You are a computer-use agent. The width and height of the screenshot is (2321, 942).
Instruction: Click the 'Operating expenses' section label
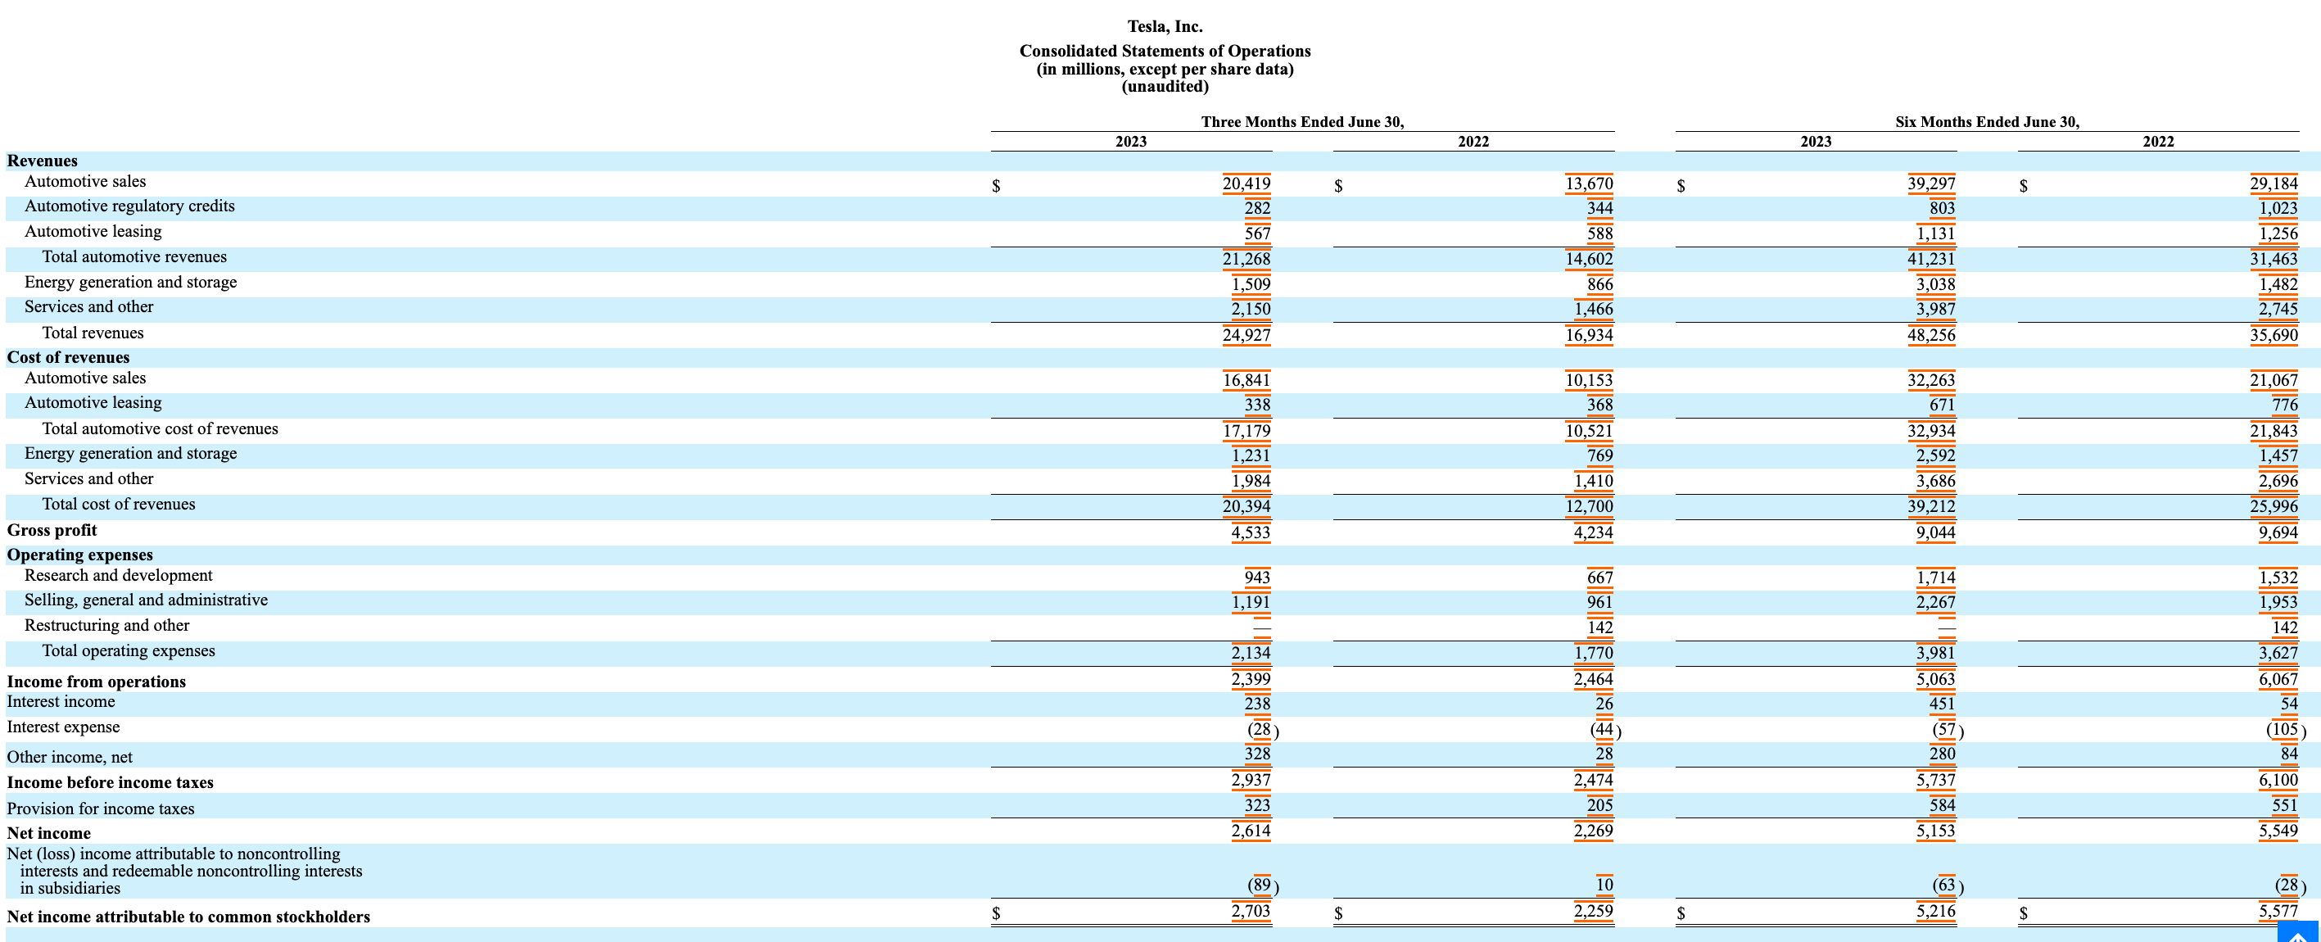click(x=80, y=555)
